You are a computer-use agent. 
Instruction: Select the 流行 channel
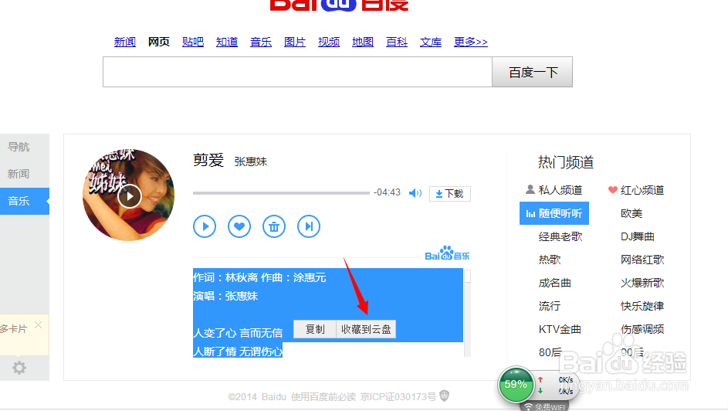(550, 306)
